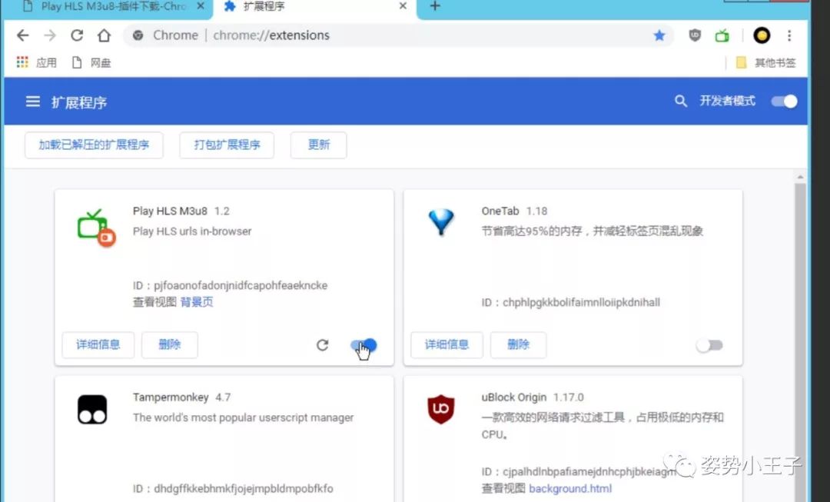This screenshot has height=502, width=830.
Task: Close the 扩展程序 tab
Action: (x=403, y=6)
